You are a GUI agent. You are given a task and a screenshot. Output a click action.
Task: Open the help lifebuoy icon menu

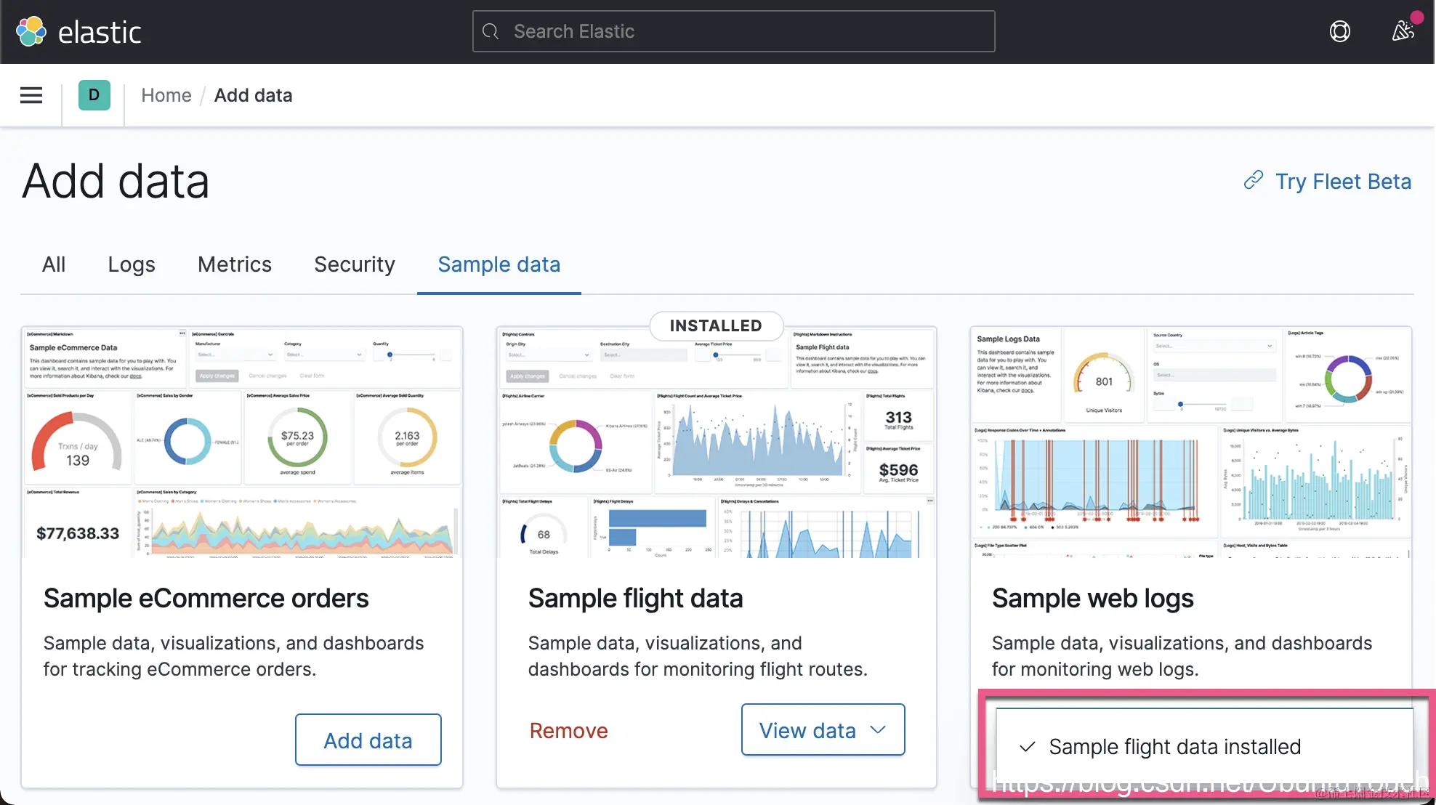[x=1339, y=31]
